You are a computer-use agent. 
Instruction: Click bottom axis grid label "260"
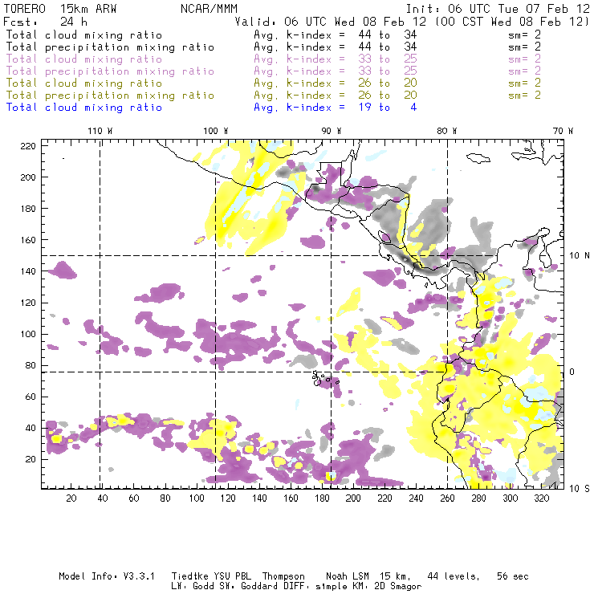[x=447, y=498]
